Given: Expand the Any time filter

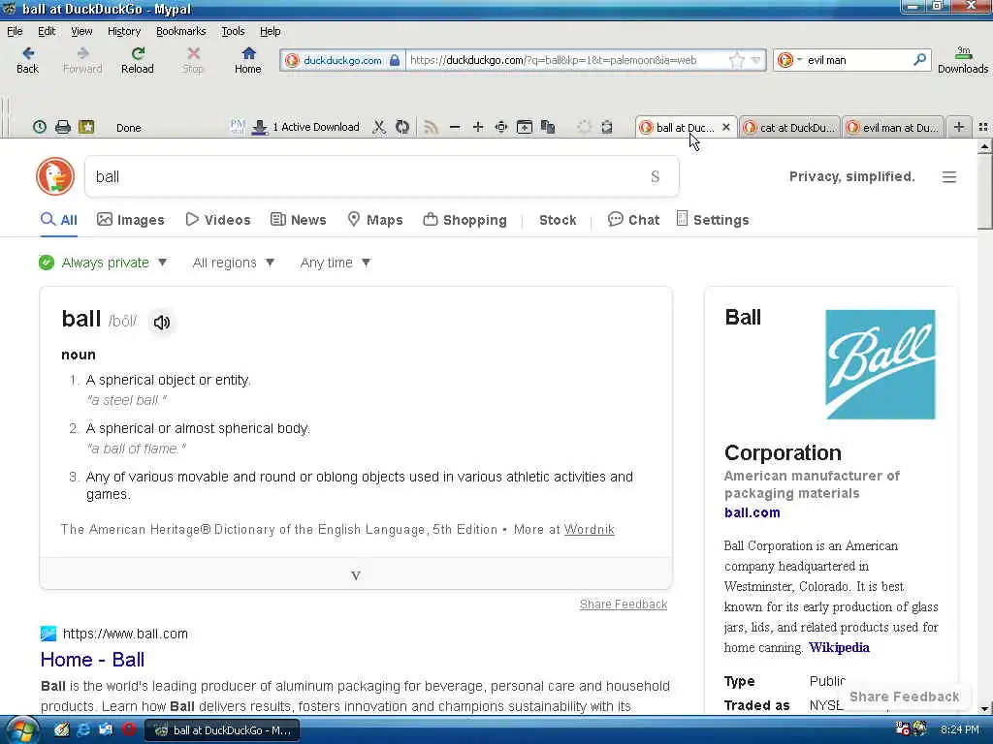Looking at the screenshot, I should (336, 263).
